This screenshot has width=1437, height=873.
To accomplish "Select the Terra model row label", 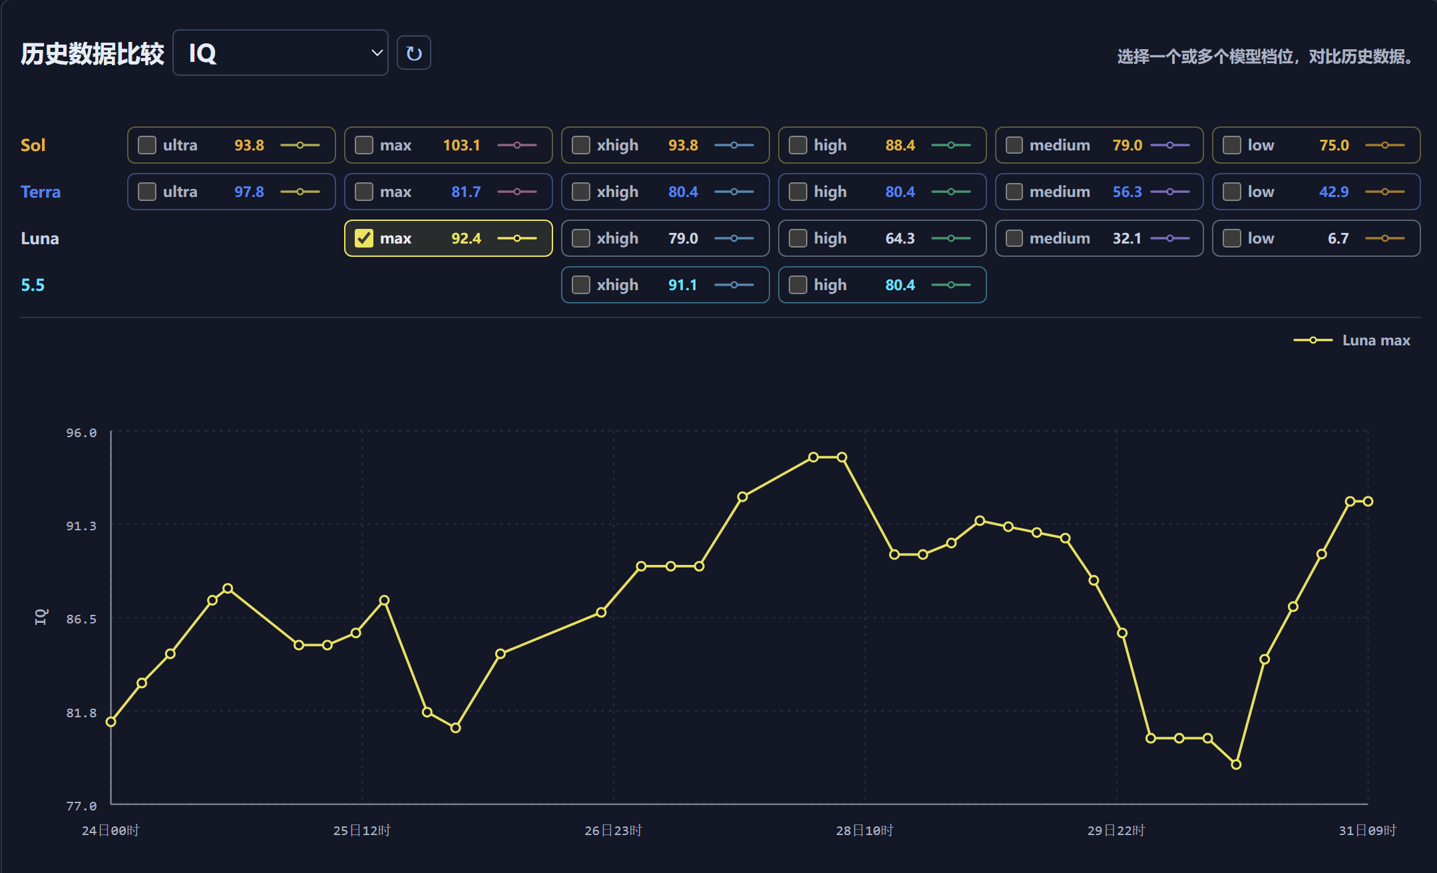I will click(x=41, y=192).
